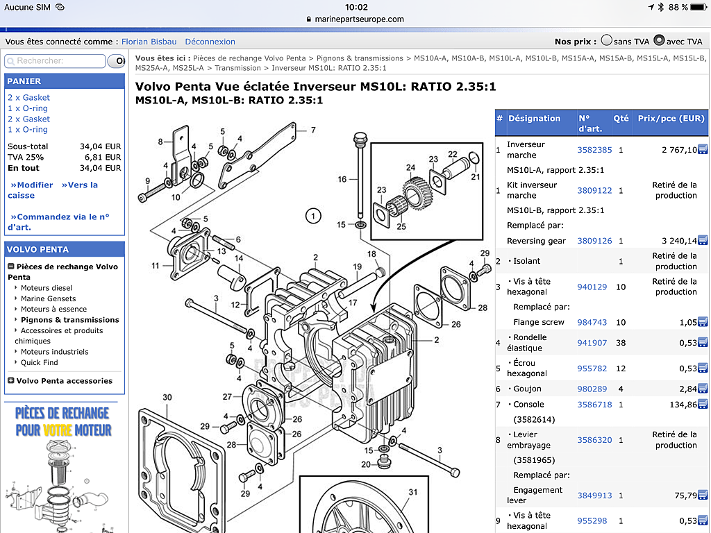The image size is (711, 533).
Task: Select the 34,04 EUR Sous-total amount
Action: [x=100, y=146]
